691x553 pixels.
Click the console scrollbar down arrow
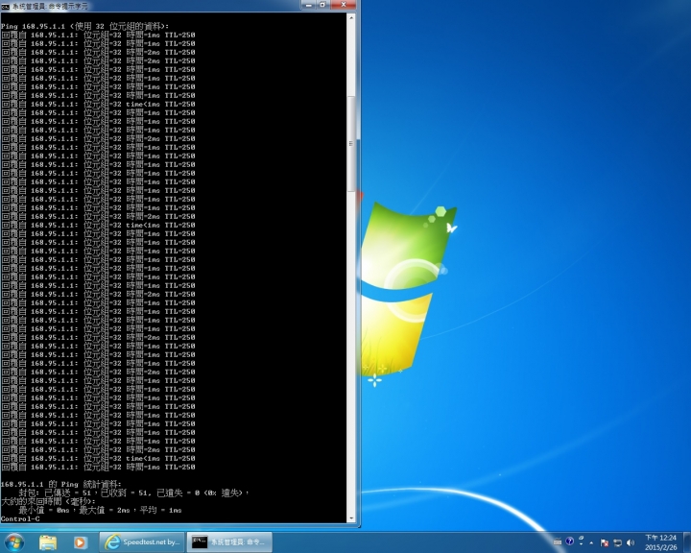tap(351, 518)
